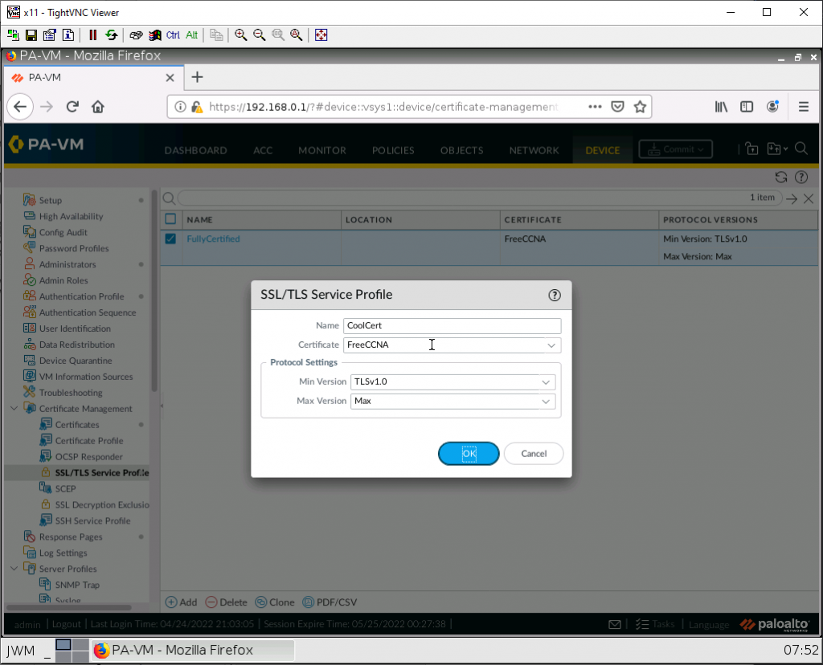Click the Firefox reload page icon

72,107
